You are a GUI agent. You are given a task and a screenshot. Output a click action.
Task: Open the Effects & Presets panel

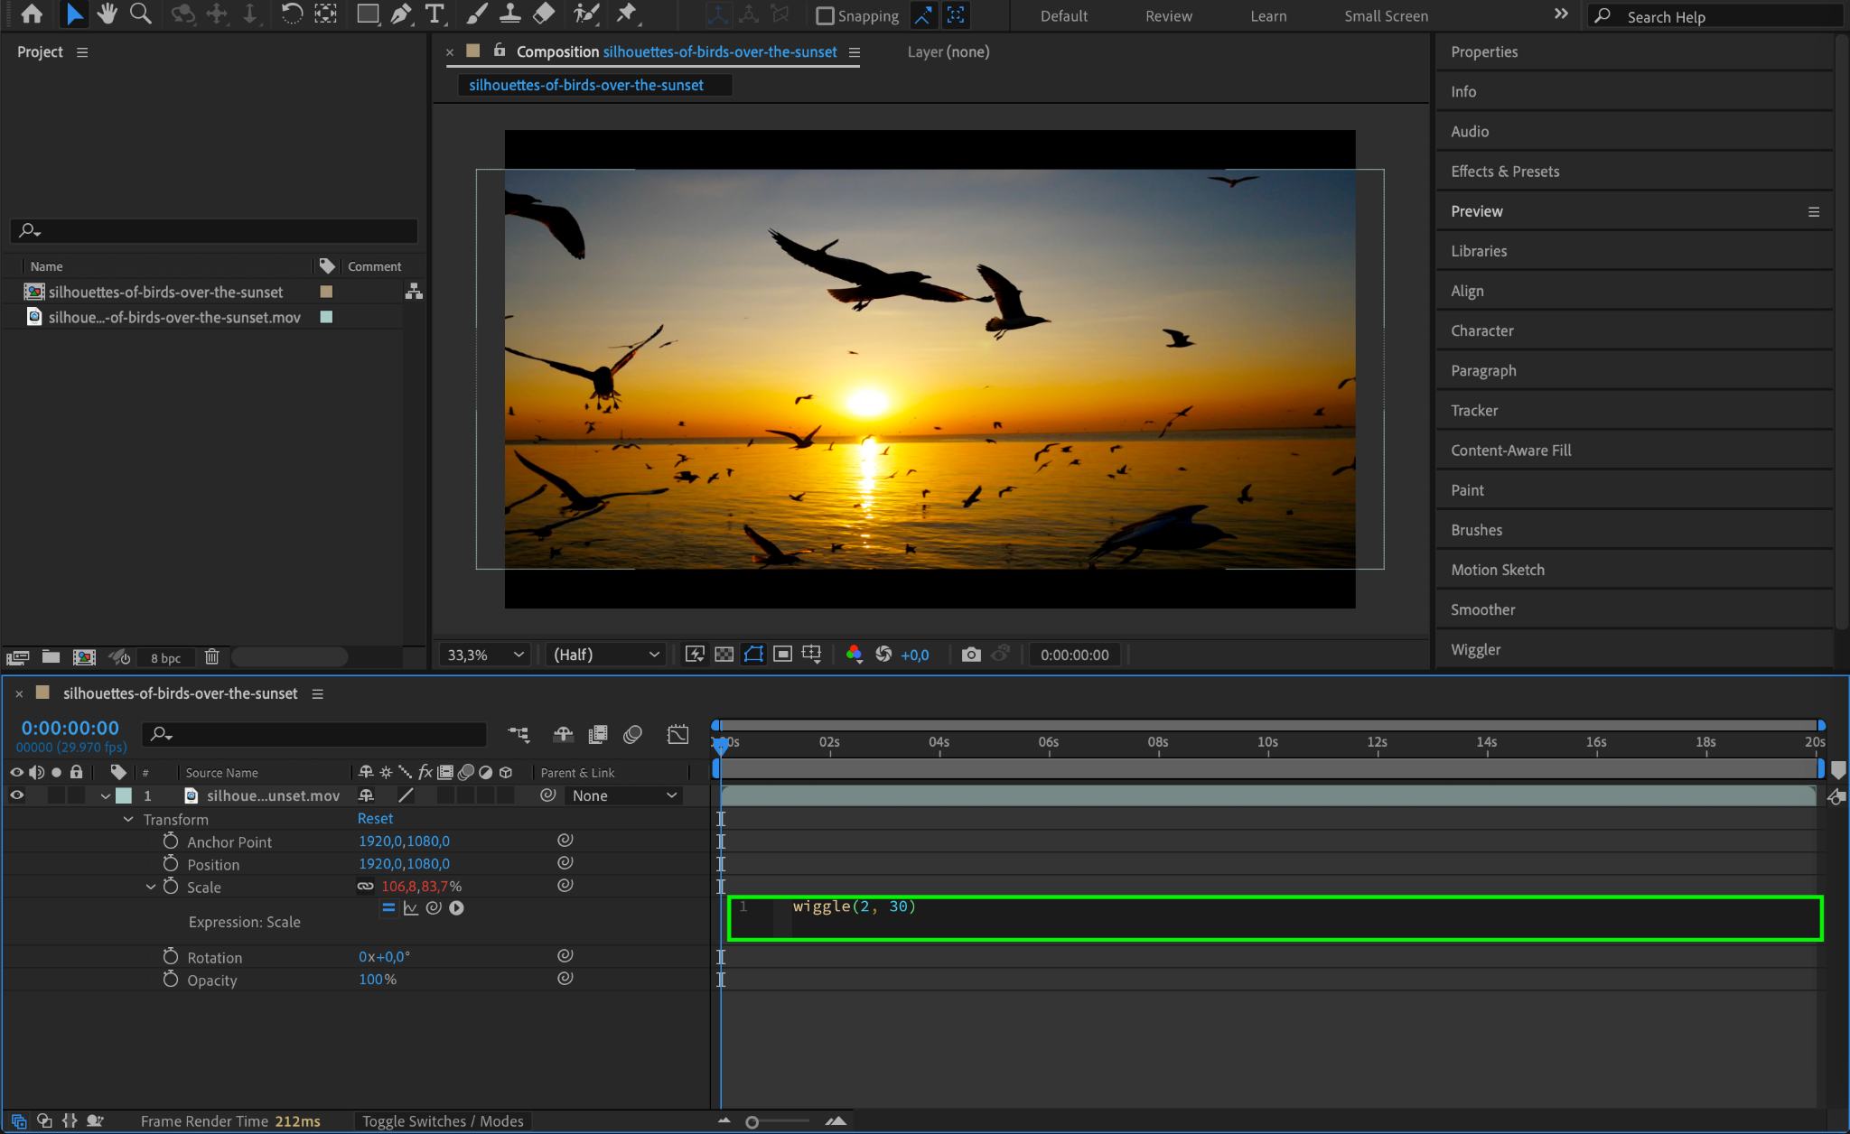click(1504, 172)
